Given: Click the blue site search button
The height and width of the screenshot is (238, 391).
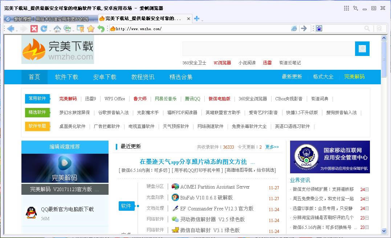Looking at the screenshot, I should (x=362, y=49).
